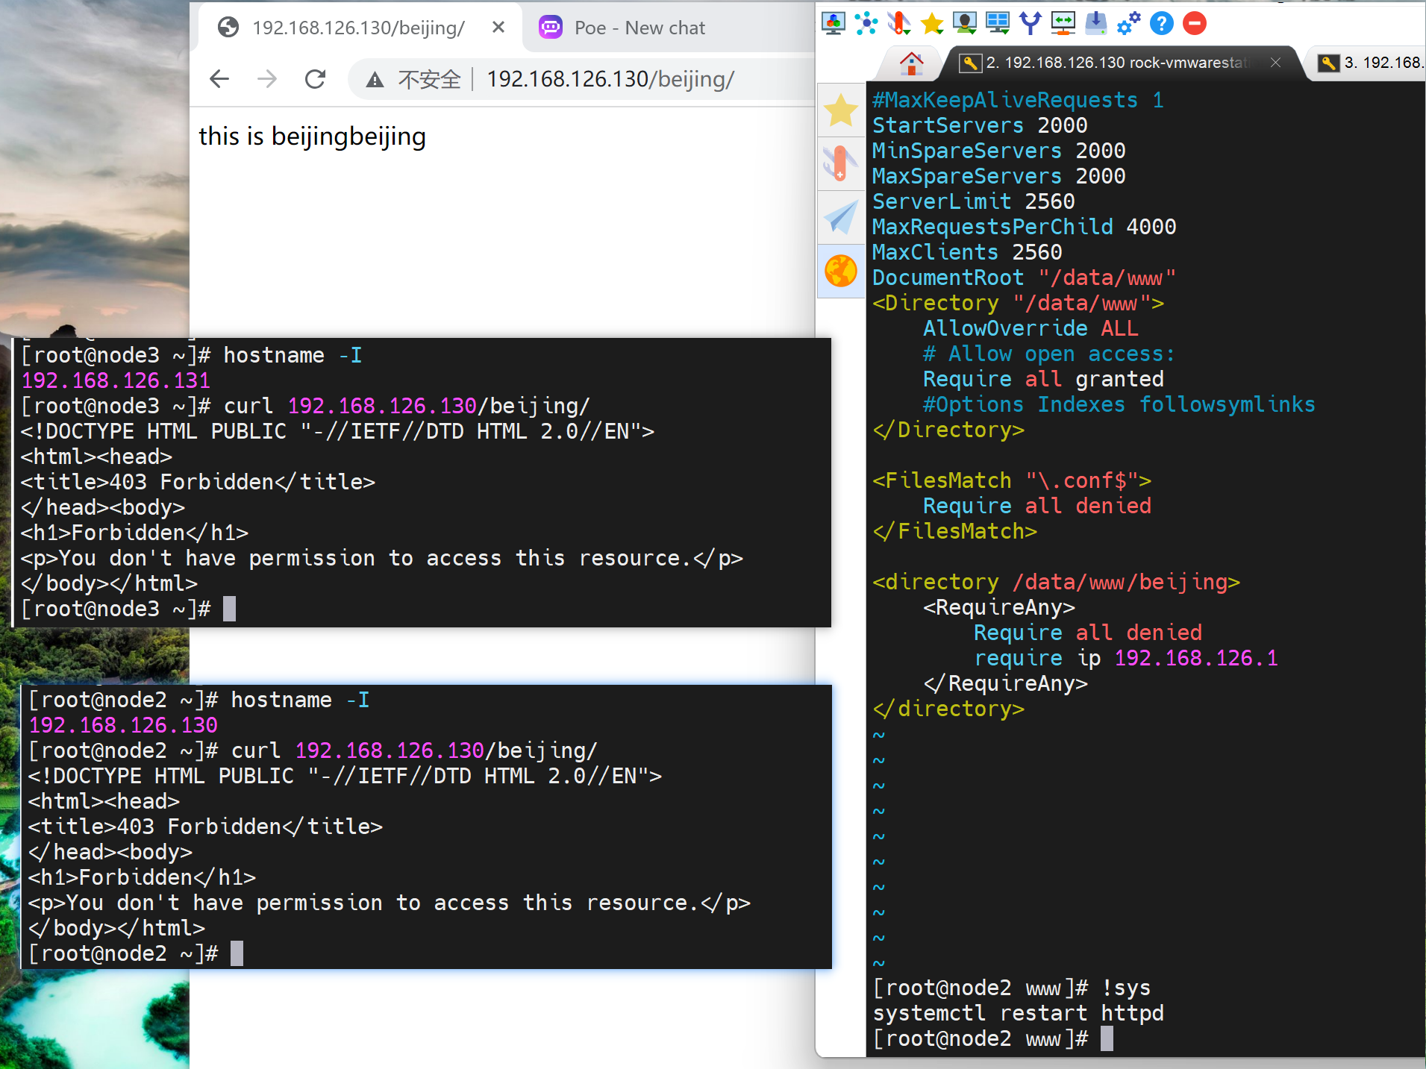
Task: Go to the MobaXterm home tab
Action: pyautogui.click(x=911, y=63)
